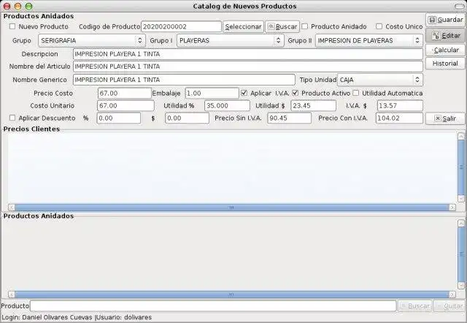Image resolution: width=467 pixels, height=323 pixels.
Task: Click the Utilidad % field
Action: tap(227, 105)
